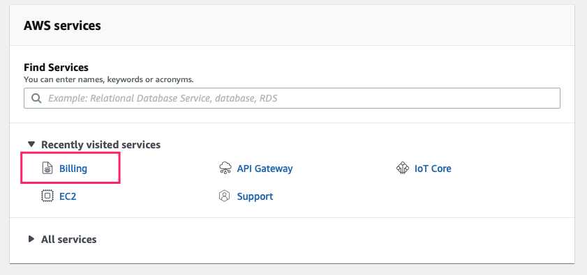Open the EC2 service link

[x=68, y=196]
